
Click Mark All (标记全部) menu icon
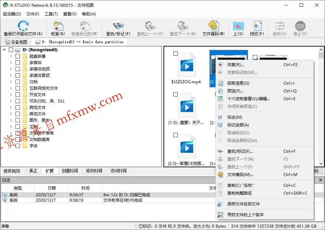coord(220,125)
